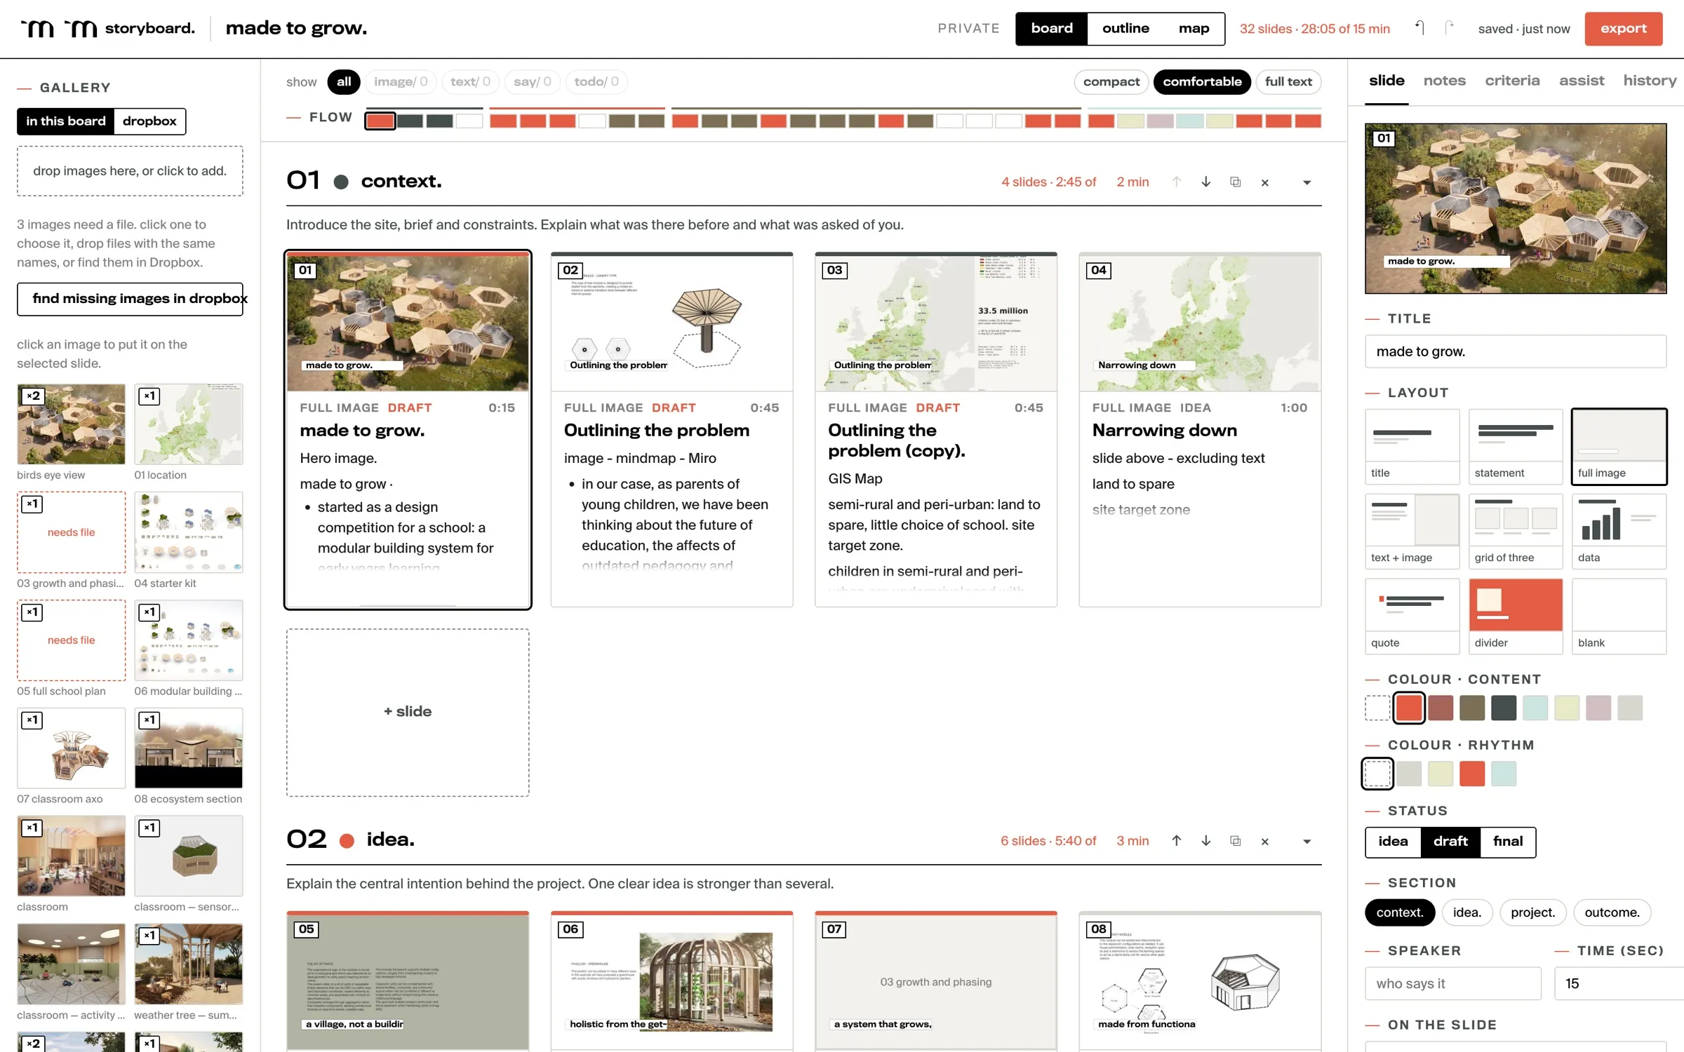The height and width of the screenshot is (1052, 1684).
Task: Choose the statement layout icon
Action: click(x=1516, y=446)
